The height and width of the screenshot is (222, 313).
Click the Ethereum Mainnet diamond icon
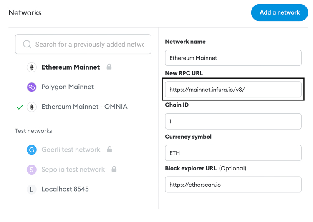point(32,67)
